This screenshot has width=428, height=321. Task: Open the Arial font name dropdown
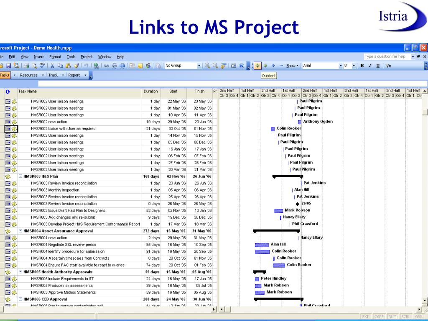click(340, 66)
